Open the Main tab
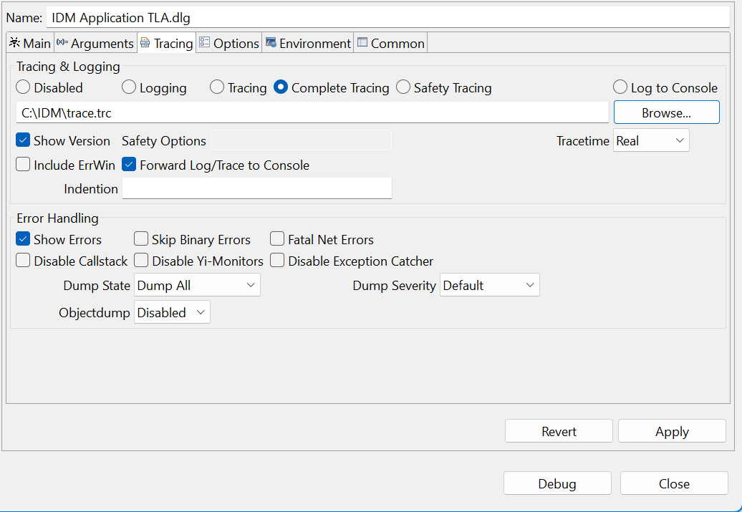This screenshot has width=742, height=512. click(x=30, y=43)
